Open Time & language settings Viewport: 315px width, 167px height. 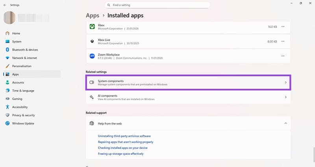pos(32,91)
